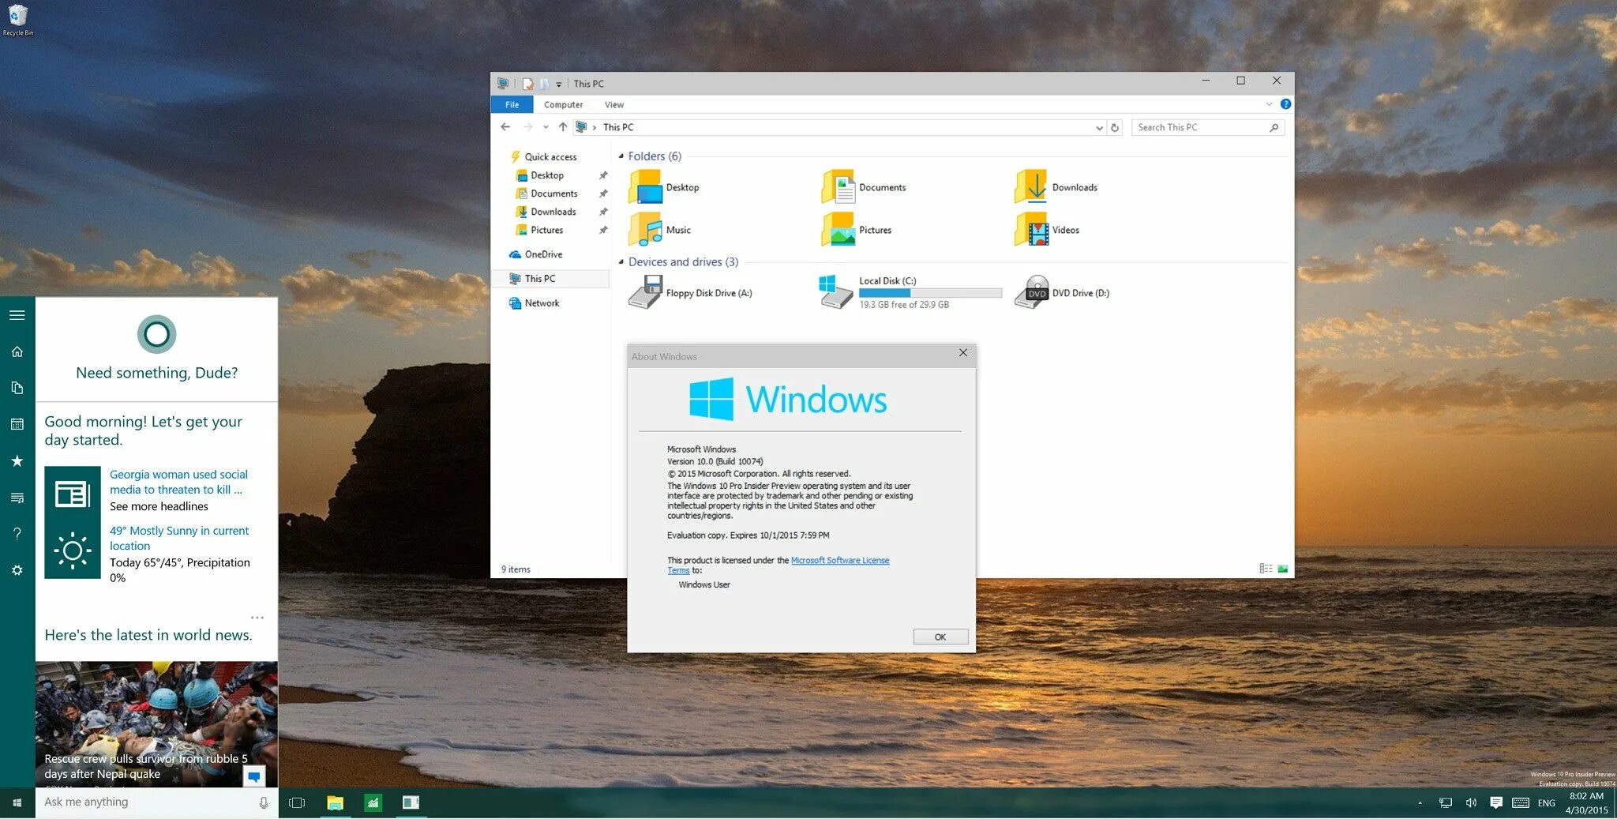Switch to details view in status bar
Screen dimensions: 1617x819
(1266, 569)
